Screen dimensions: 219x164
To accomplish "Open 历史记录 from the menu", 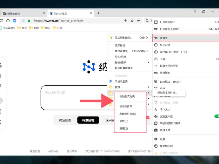I will [186, 45].
